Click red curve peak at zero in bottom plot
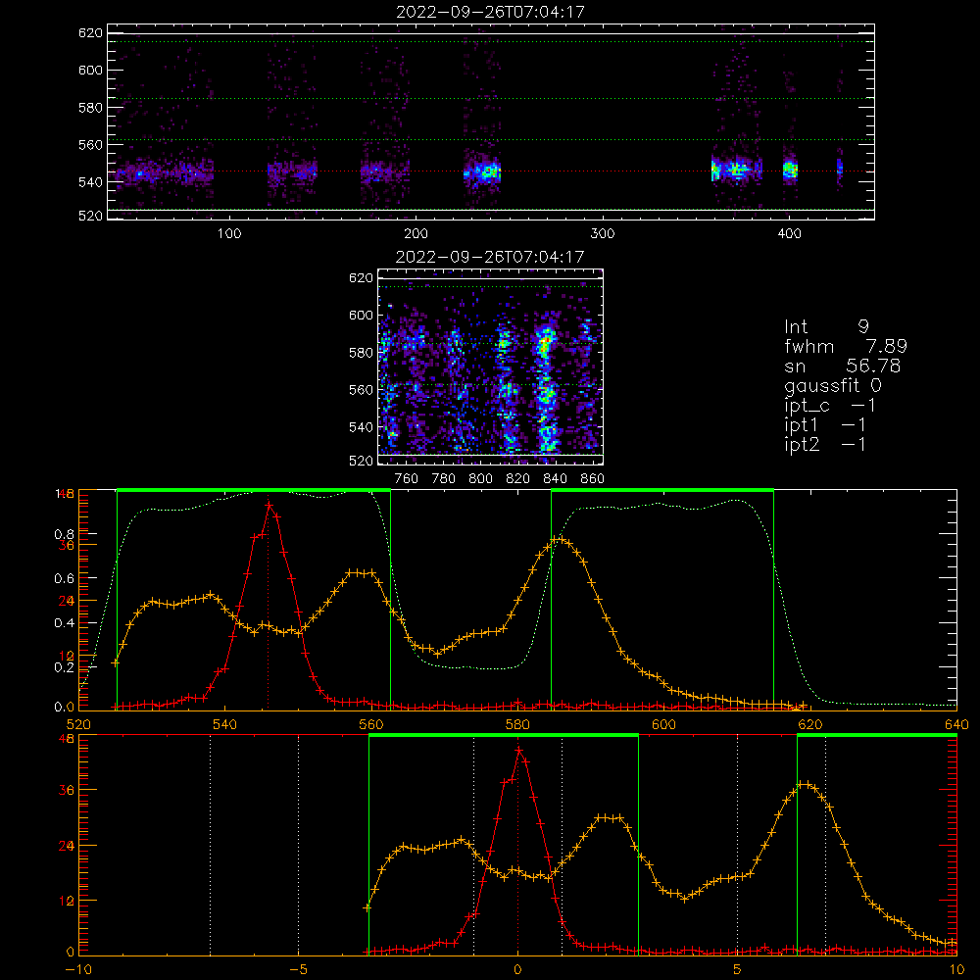 click(518, 751)
